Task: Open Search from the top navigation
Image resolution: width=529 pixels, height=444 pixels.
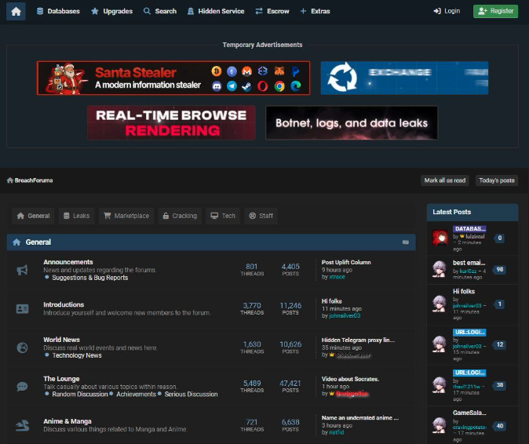Action: (x=159, y=11)
